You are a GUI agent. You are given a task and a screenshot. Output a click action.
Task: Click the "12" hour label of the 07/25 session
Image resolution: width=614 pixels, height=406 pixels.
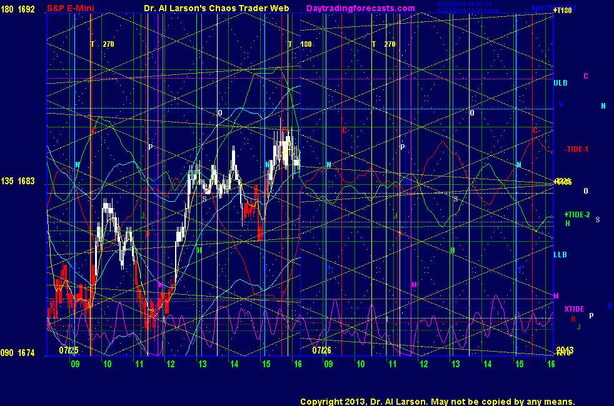pyautogui.click(x=170, y=364)
